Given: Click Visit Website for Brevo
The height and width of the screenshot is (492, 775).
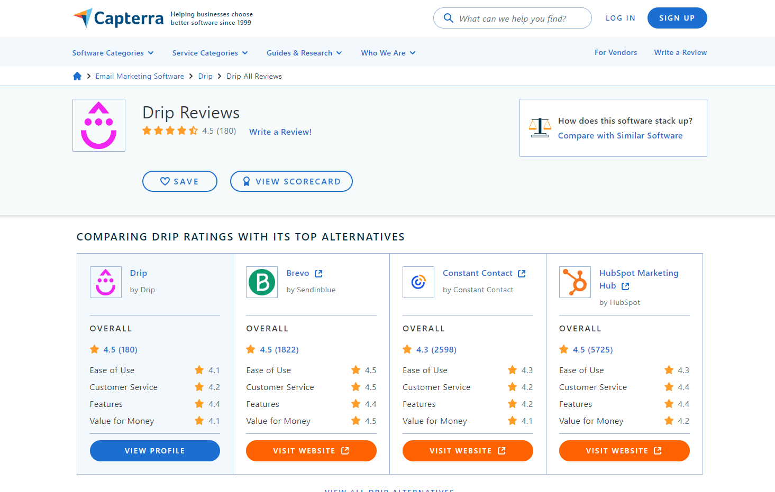Looking at the screenshot, I should [x=311, y=451].
